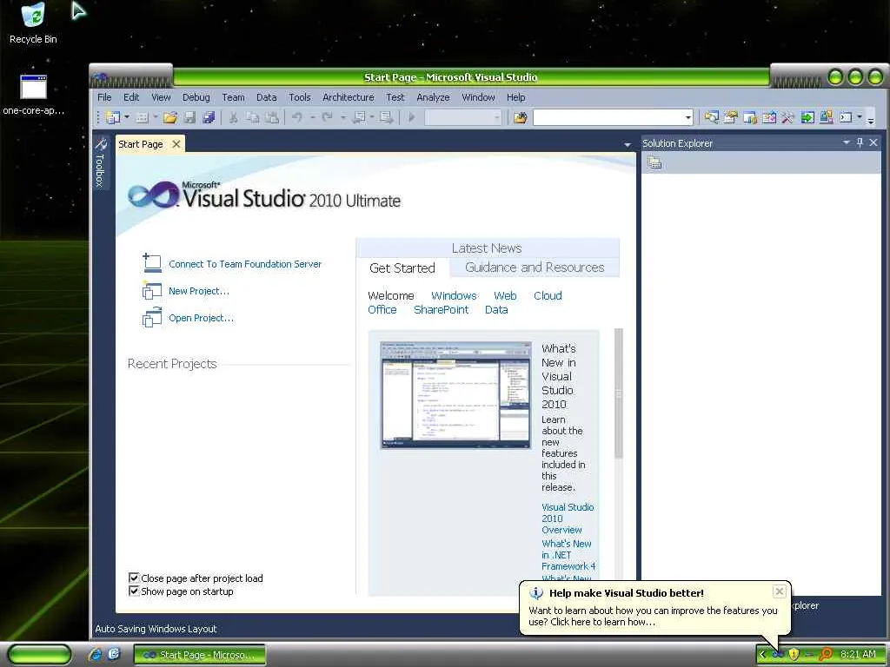
Task: Click the Save All toolbar icon
Action: (209, 117)
